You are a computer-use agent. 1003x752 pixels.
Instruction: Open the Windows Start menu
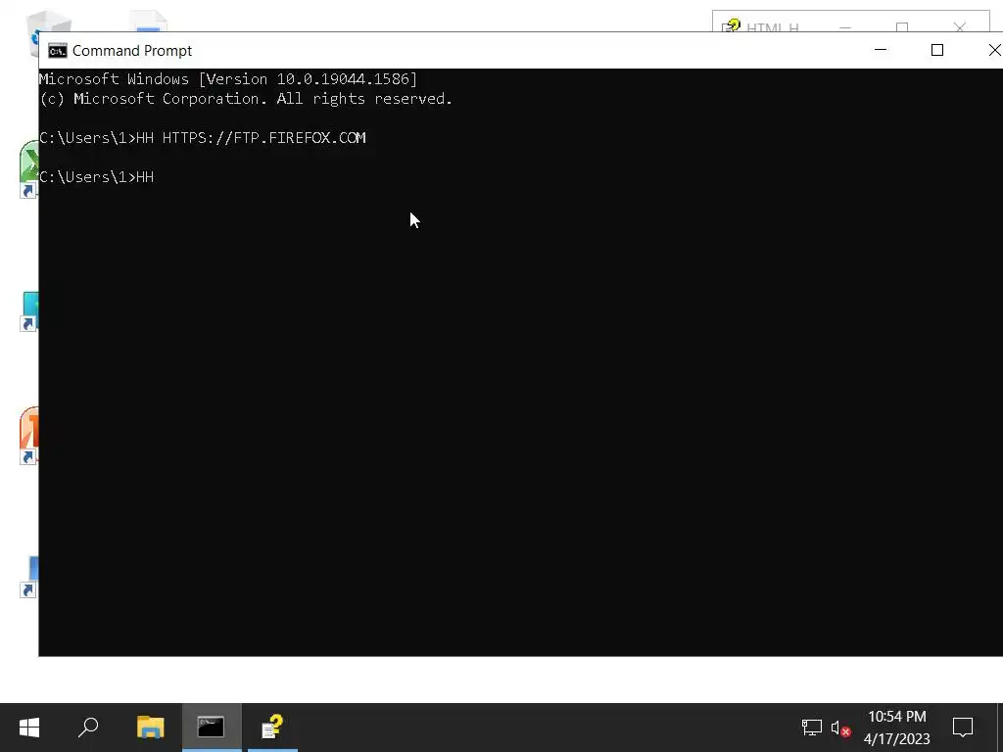click(x=29, y=728)
